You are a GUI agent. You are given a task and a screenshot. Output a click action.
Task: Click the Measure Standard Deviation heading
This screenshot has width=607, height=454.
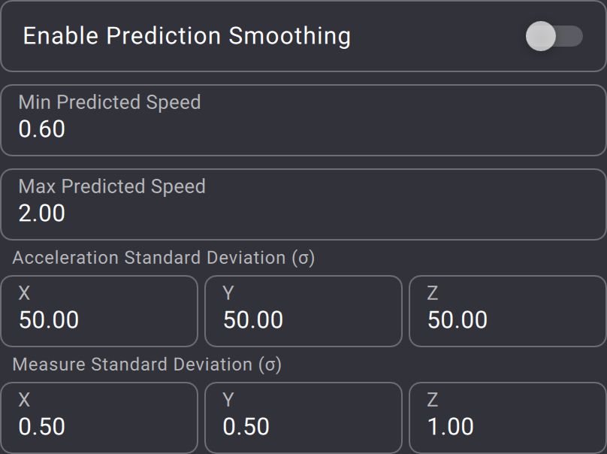coord(147,365)
